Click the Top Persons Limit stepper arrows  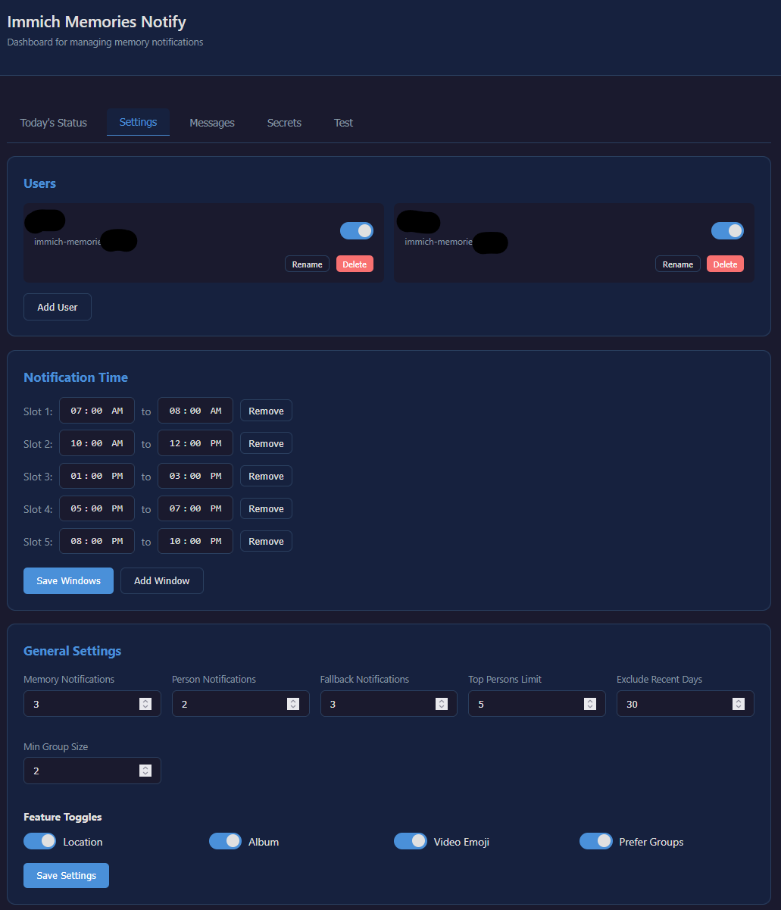pos(590,704)
